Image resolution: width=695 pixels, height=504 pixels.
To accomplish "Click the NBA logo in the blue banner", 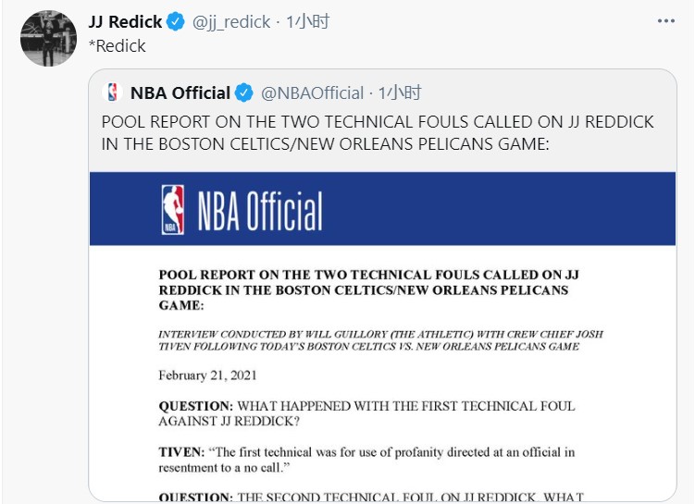I will pos(173,209).
